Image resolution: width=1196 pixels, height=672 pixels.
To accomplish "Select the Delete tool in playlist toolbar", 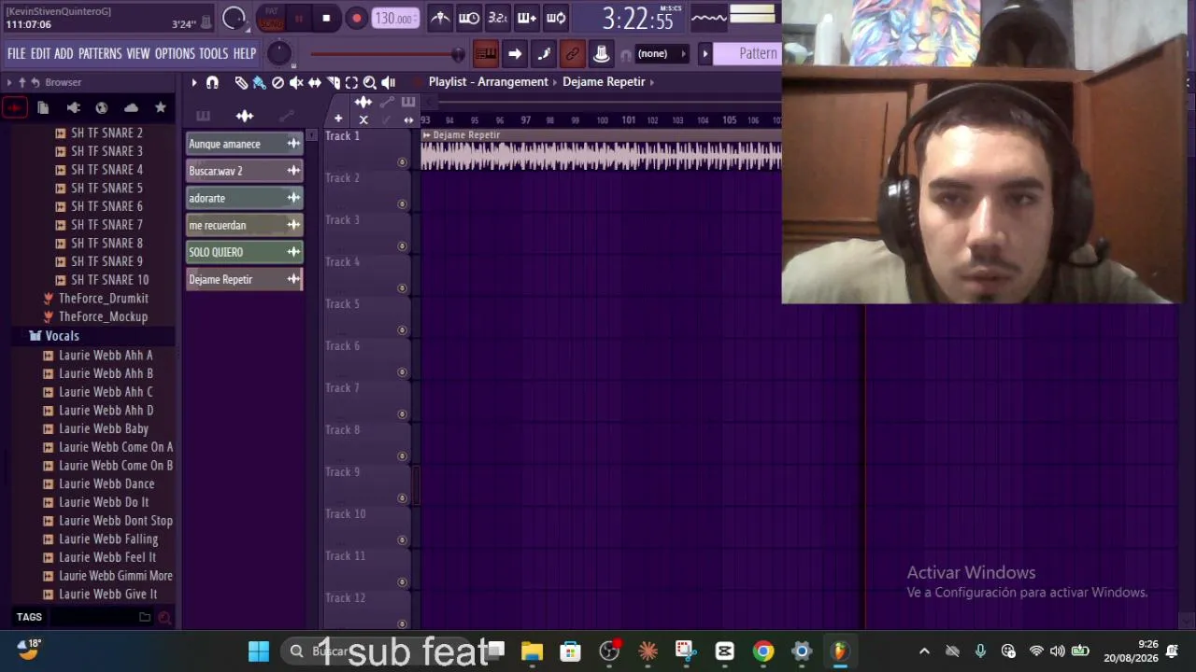I will 278,82.
